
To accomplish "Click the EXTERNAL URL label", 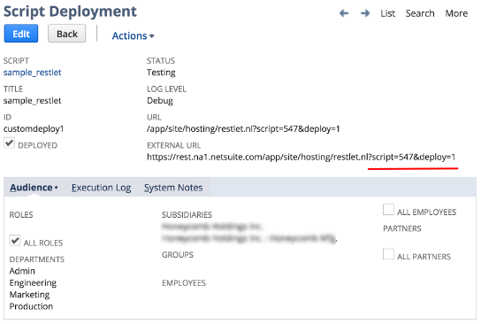I will [173, 145].
